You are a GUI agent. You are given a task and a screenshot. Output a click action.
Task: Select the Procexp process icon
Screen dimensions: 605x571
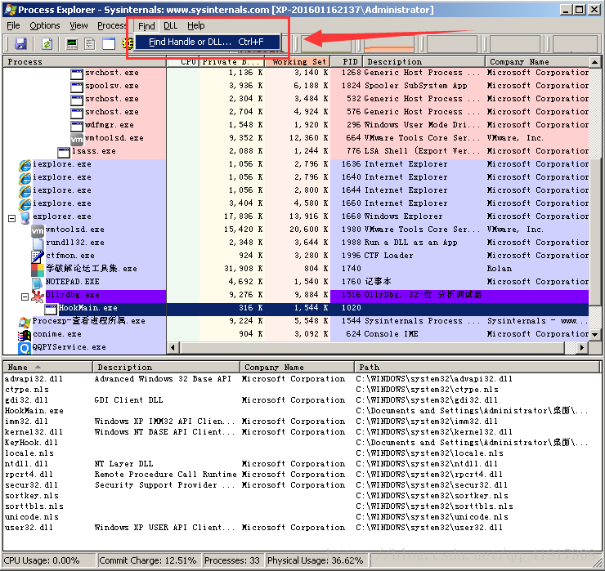25,322
